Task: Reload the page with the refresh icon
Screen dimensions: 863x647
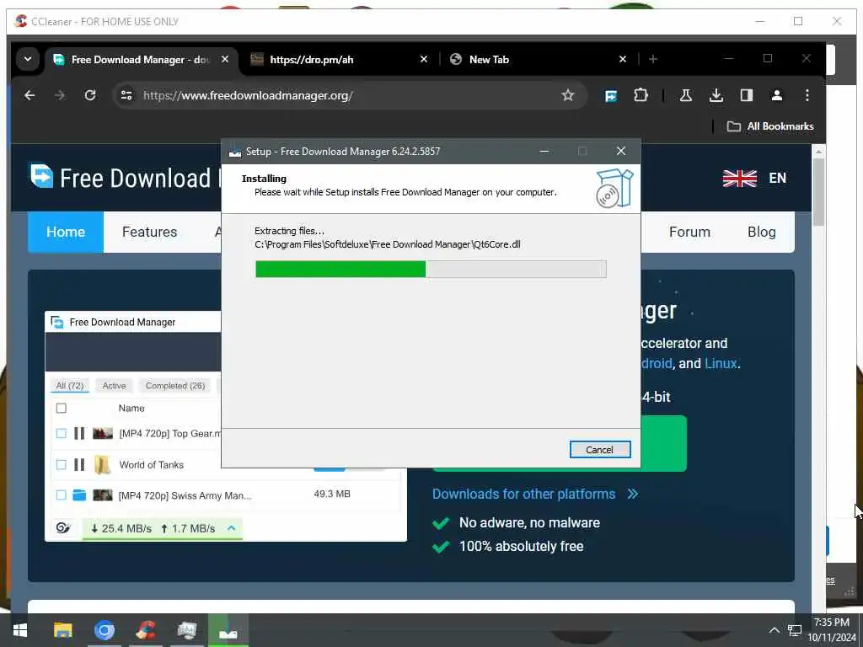Action: 90,95
